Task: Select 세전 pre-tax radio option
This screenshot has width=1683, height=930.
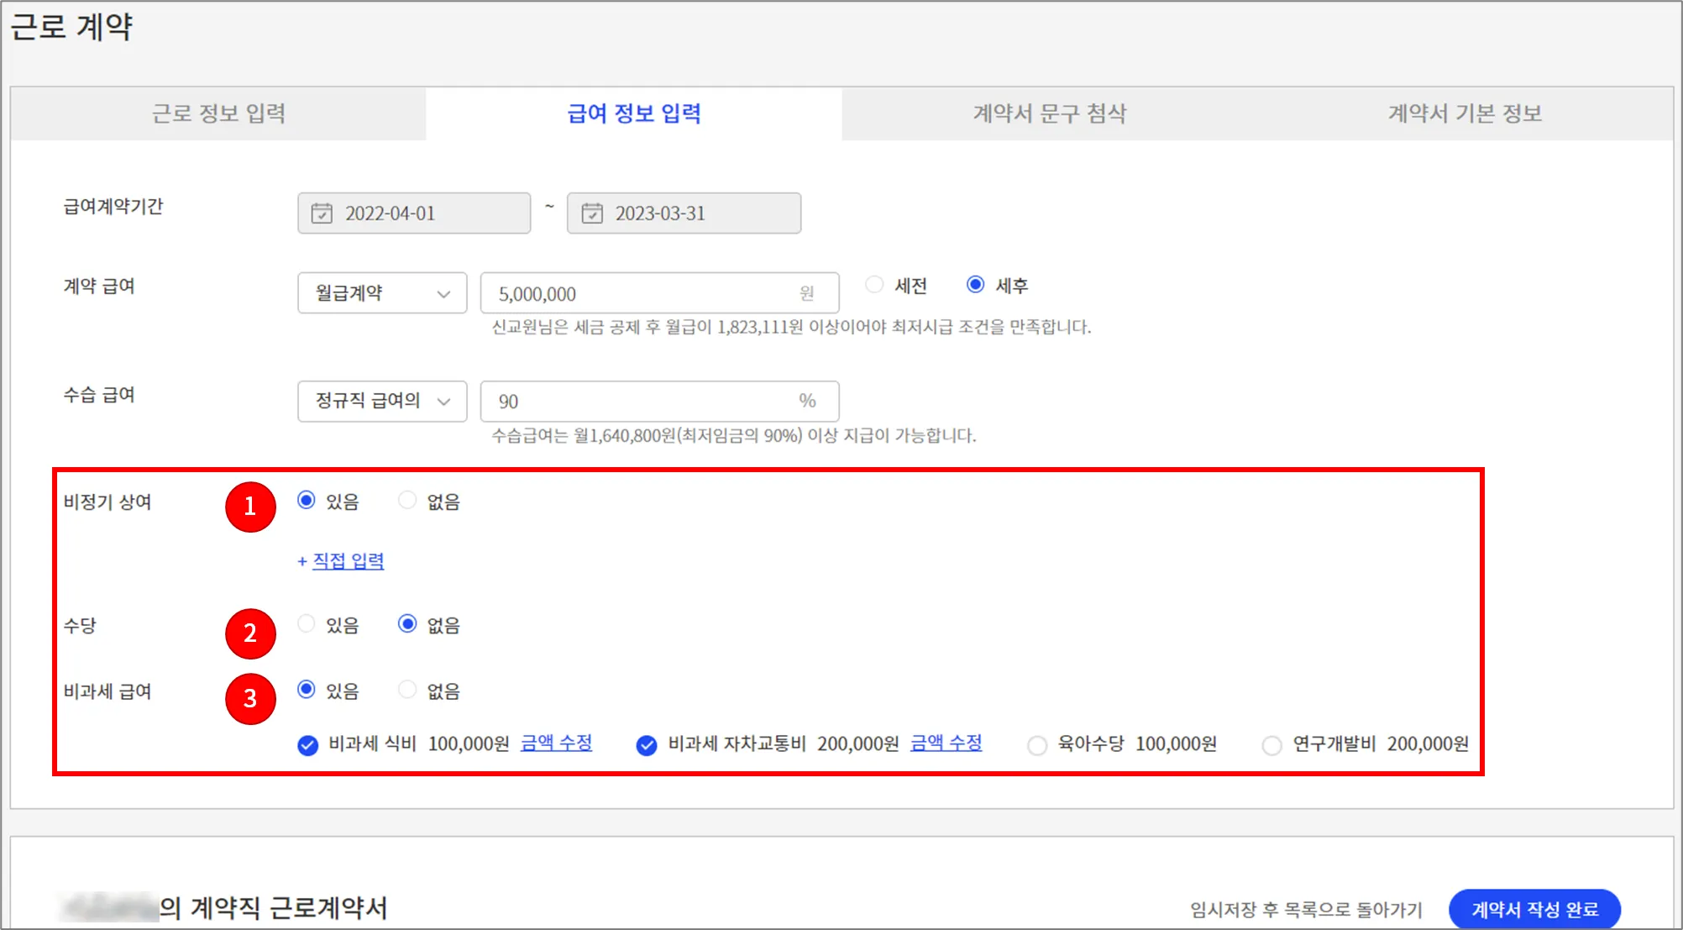Action: tap(874, 285)
